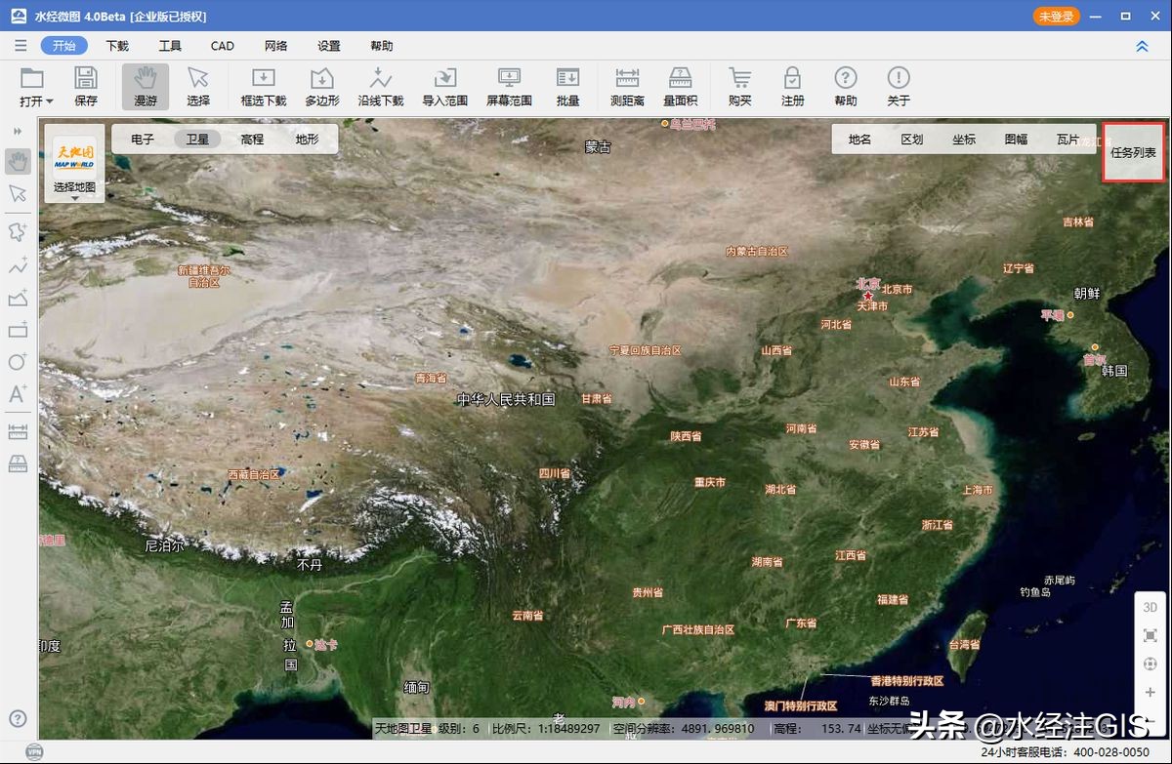Click the 量面积 area measurement icon
The width and height of the screenshot is (1172, 764).
pos(680,86)
